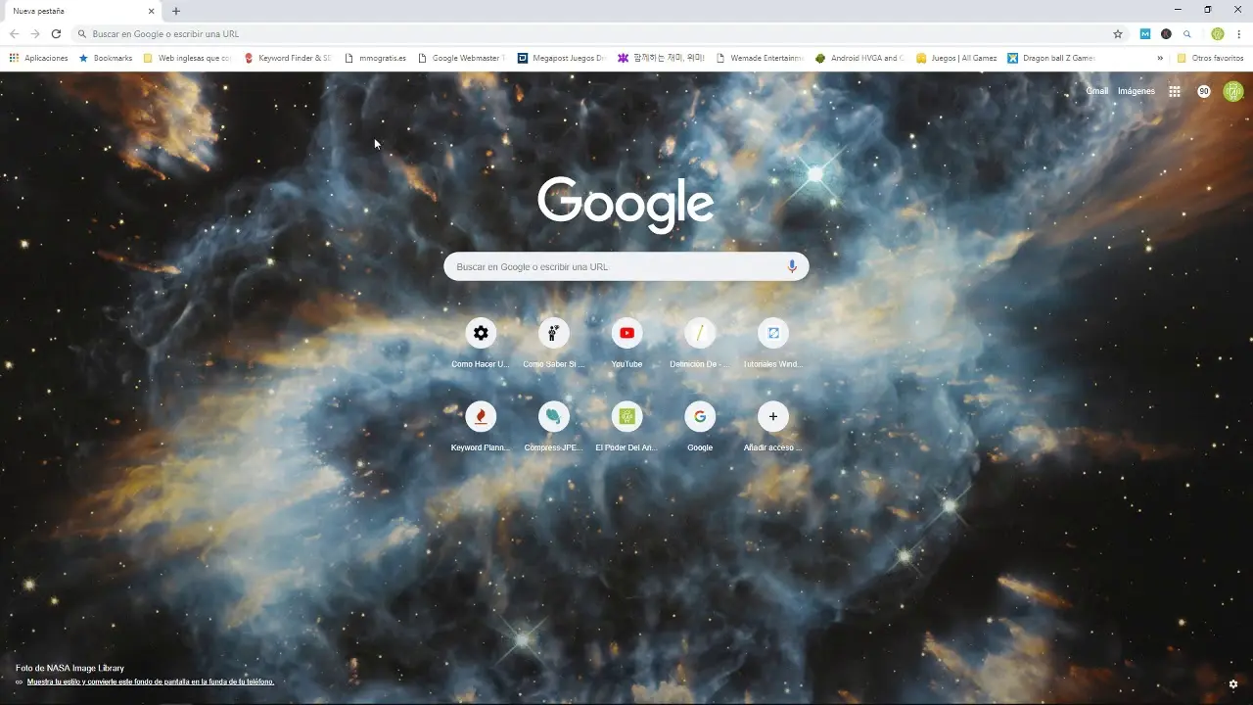Select the Nueva pestaña tab
1253x705 pixels.
click(x=82, y=11)
